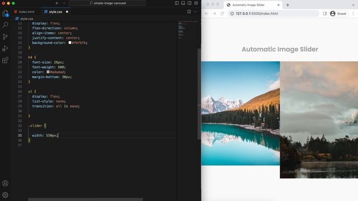Click 'list-style: none;' line
Image resolution: width=358 pixels, height=201 pixels.
[49, 101]
